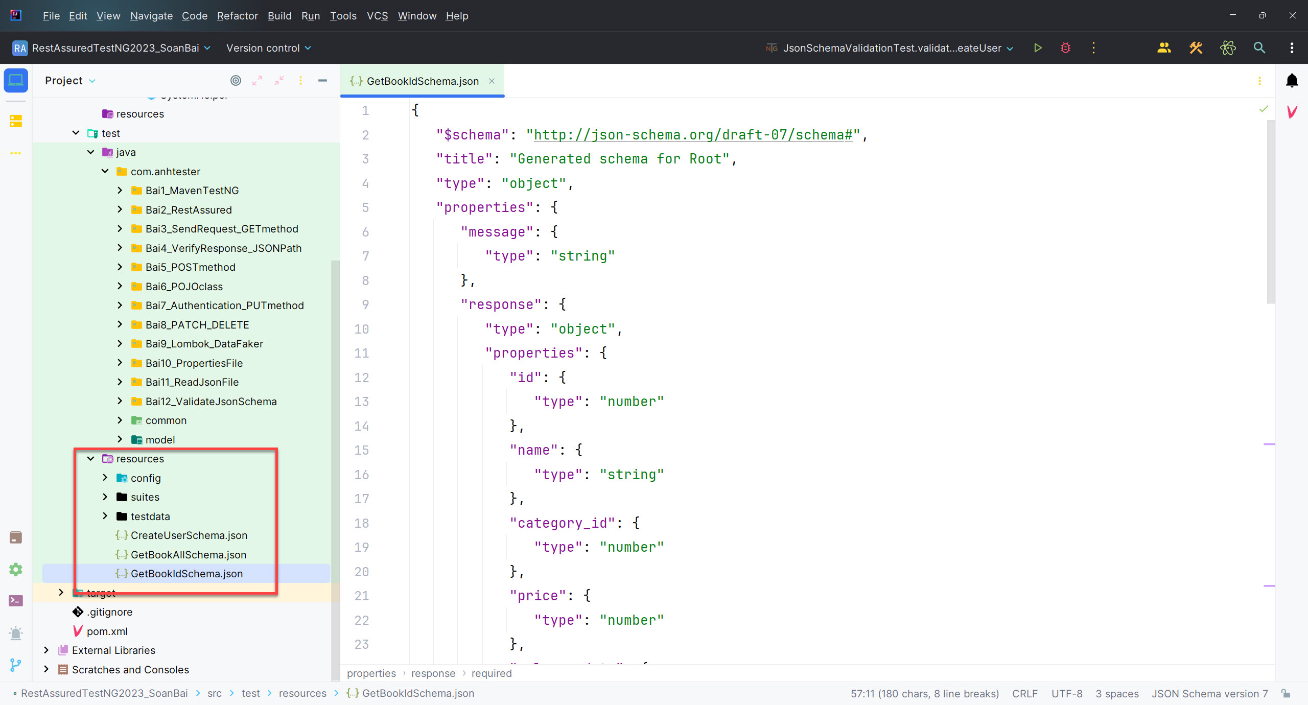Click 3 spaces indent setting
The height and width of the screenshot is (705, 1308).
point(1117,693)
